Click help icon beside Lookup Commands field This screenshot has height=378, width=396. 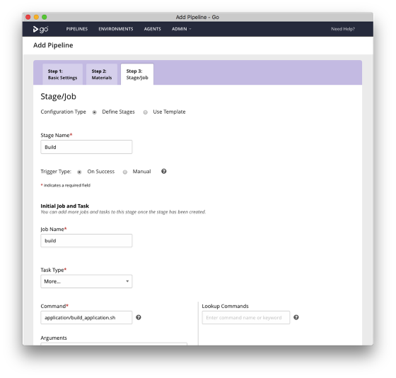click(x=296, y=317)
